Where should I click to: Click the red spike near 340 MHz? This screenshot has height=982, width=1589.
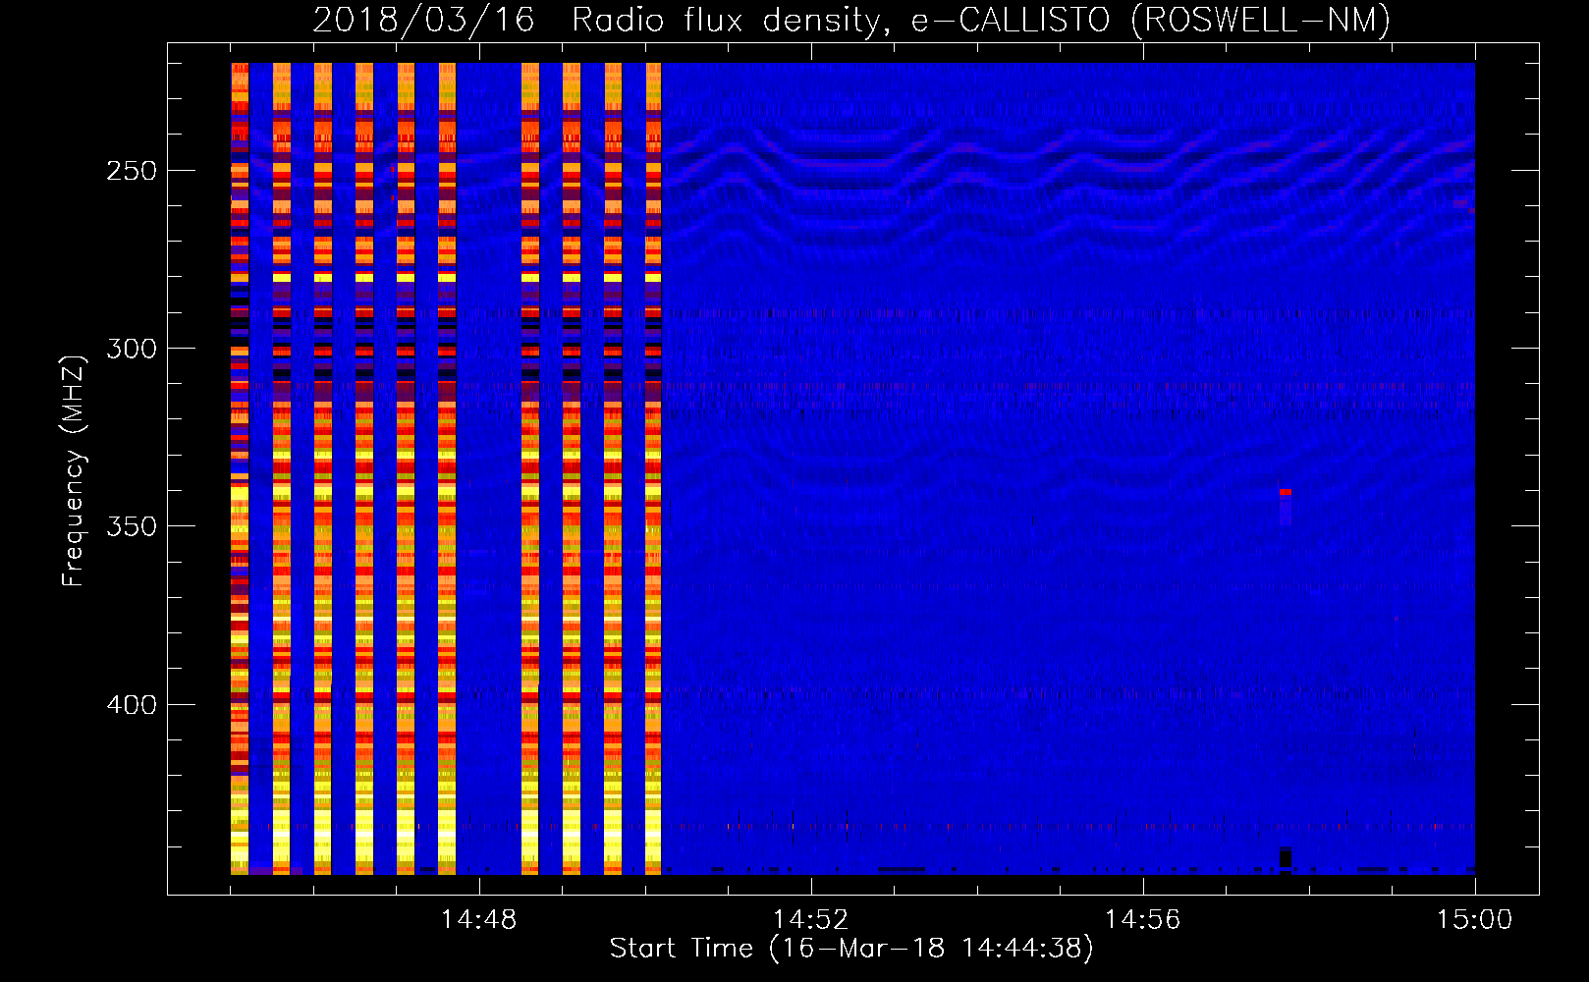click(1286, 492)
